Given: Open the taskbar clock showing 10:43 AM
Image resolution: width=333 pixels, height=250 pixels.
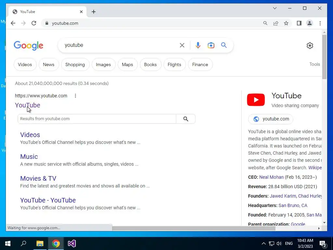Looking at the screenshot, I should (x=305, y=243).
